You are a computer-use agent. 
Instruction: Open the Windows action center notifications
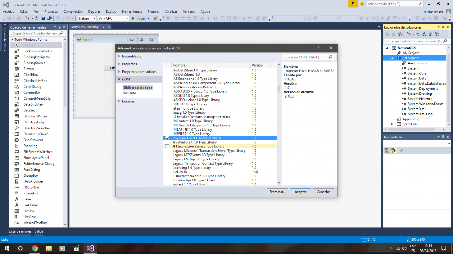[444, 248]
